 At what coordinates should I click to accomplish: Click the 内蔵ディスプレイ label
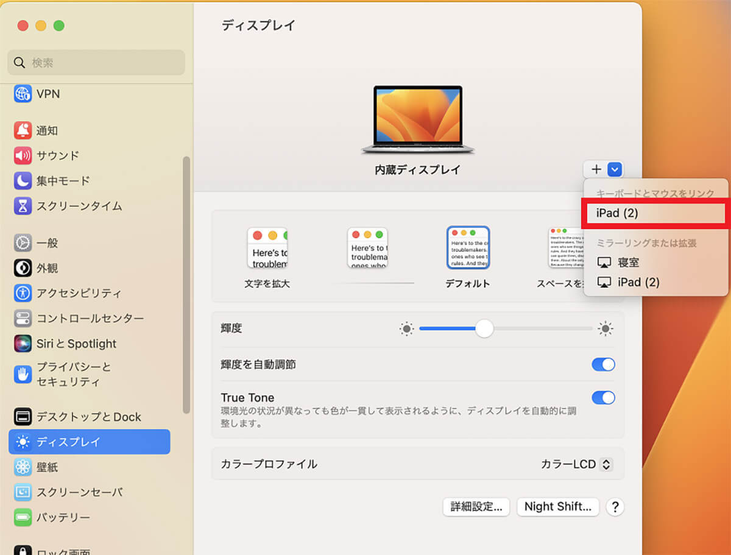click(x=418, y=170)
